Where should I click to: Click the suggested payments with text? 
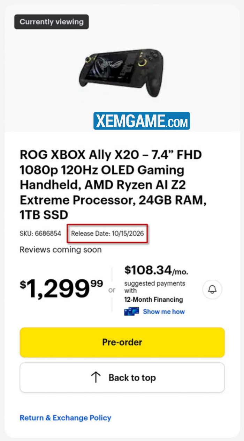pos(155,287)
